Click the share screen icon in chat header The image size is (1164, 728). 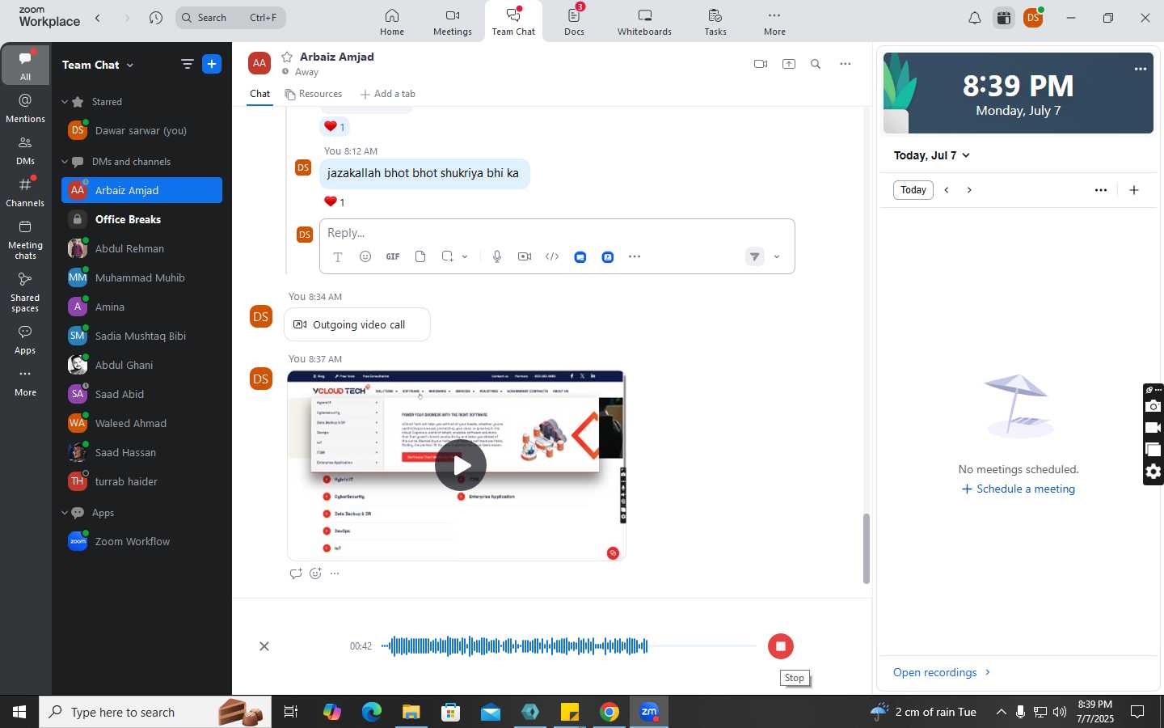(789, 64)
